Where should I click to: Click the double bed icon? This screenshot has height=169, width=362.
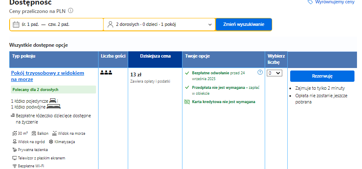pos(53,106)
